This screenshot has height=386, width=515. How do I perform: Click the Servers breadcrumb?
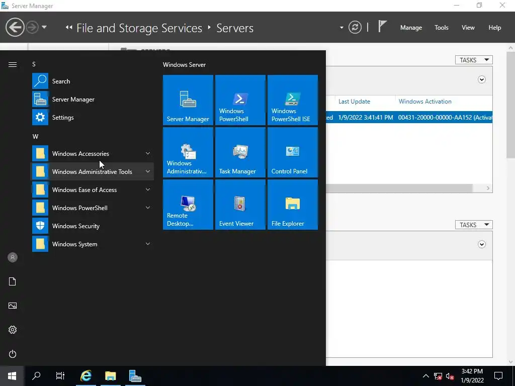(x=235, y=28)
